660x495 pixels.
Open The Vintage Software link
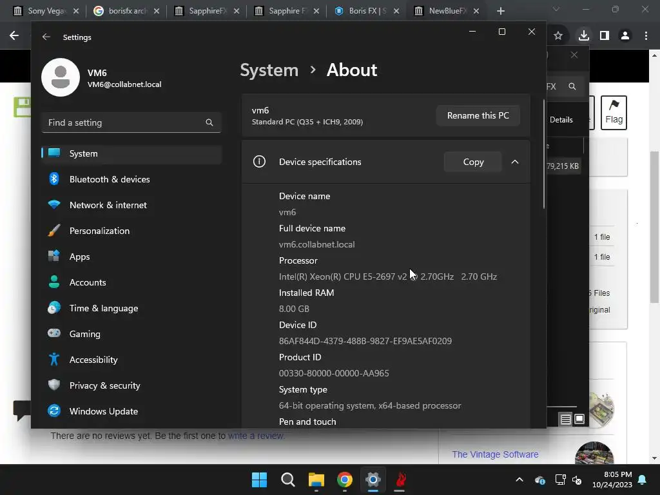(495, 454)
